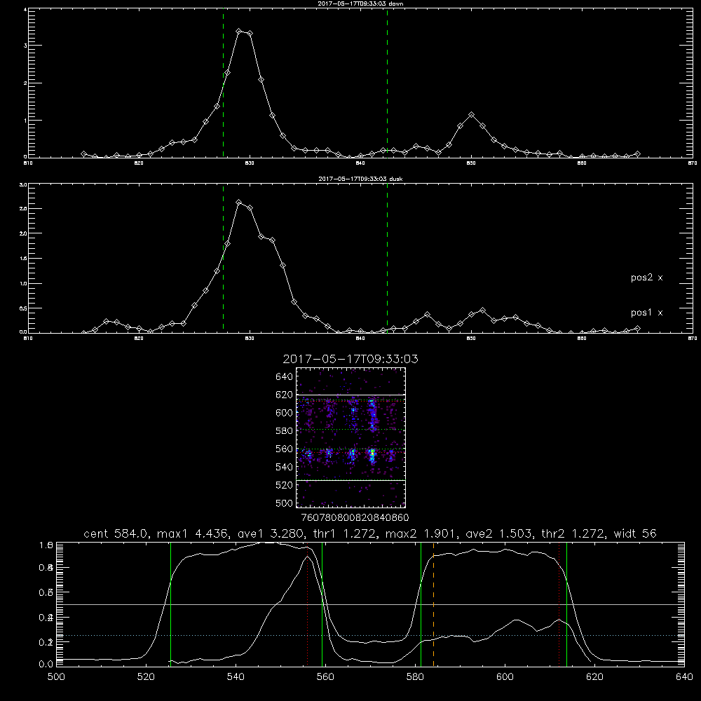Select the 'ave2 1.503' value
The height and width of the screenshot is (701, 701).
coord(499,533)
